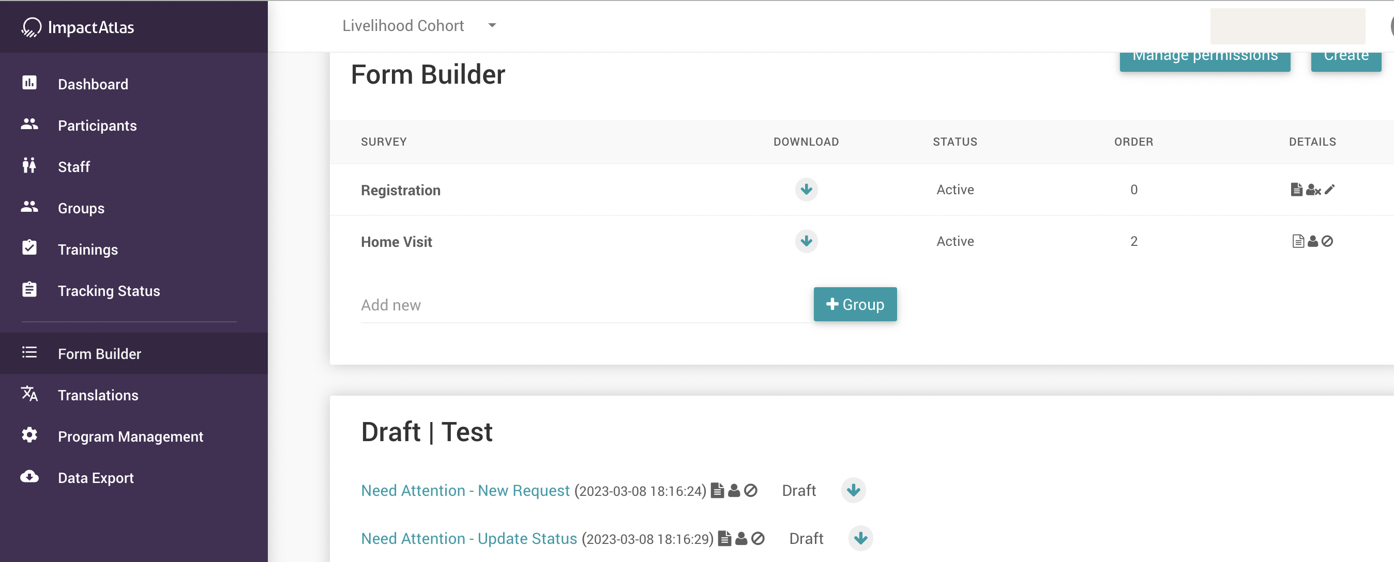Click the document icon in the Home Visit row

(x=1297, y=241)
